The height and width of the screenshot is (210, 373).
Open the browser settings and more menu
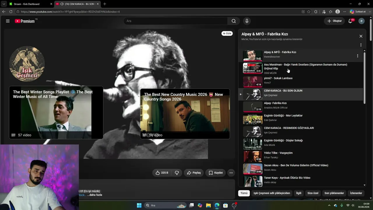[x=344, y=12]
